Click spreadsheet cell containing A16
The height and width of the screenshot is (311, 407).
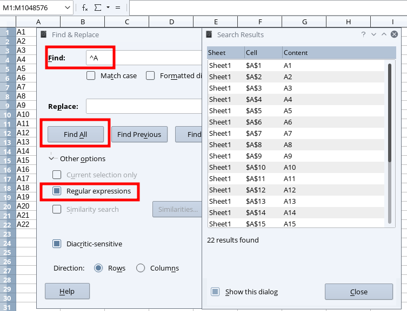coord(26,169)
